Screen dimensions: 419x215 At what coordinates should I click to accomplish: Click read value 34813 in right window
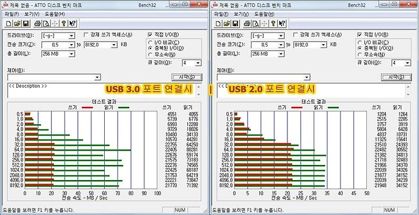coord(402,155)
